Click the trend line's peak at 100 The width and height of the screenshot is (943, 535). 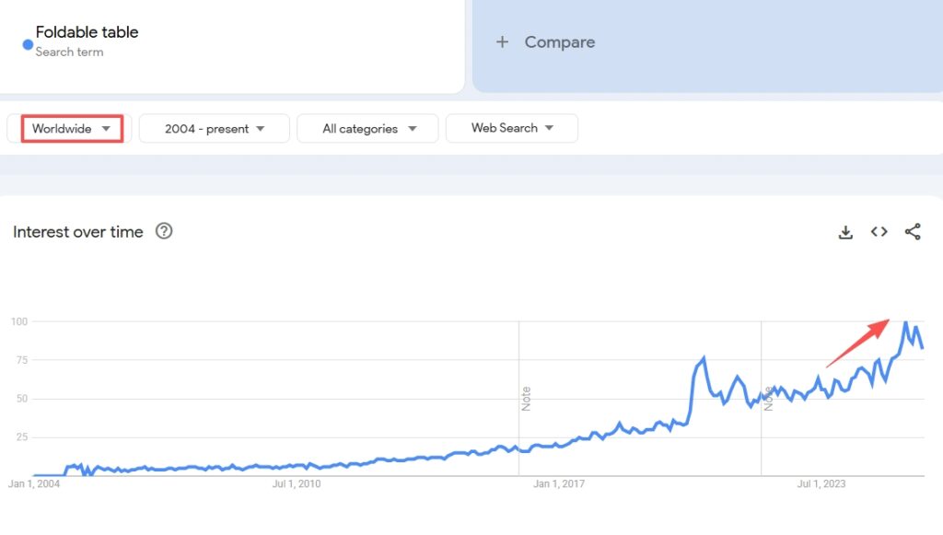[x=905, y=322]
